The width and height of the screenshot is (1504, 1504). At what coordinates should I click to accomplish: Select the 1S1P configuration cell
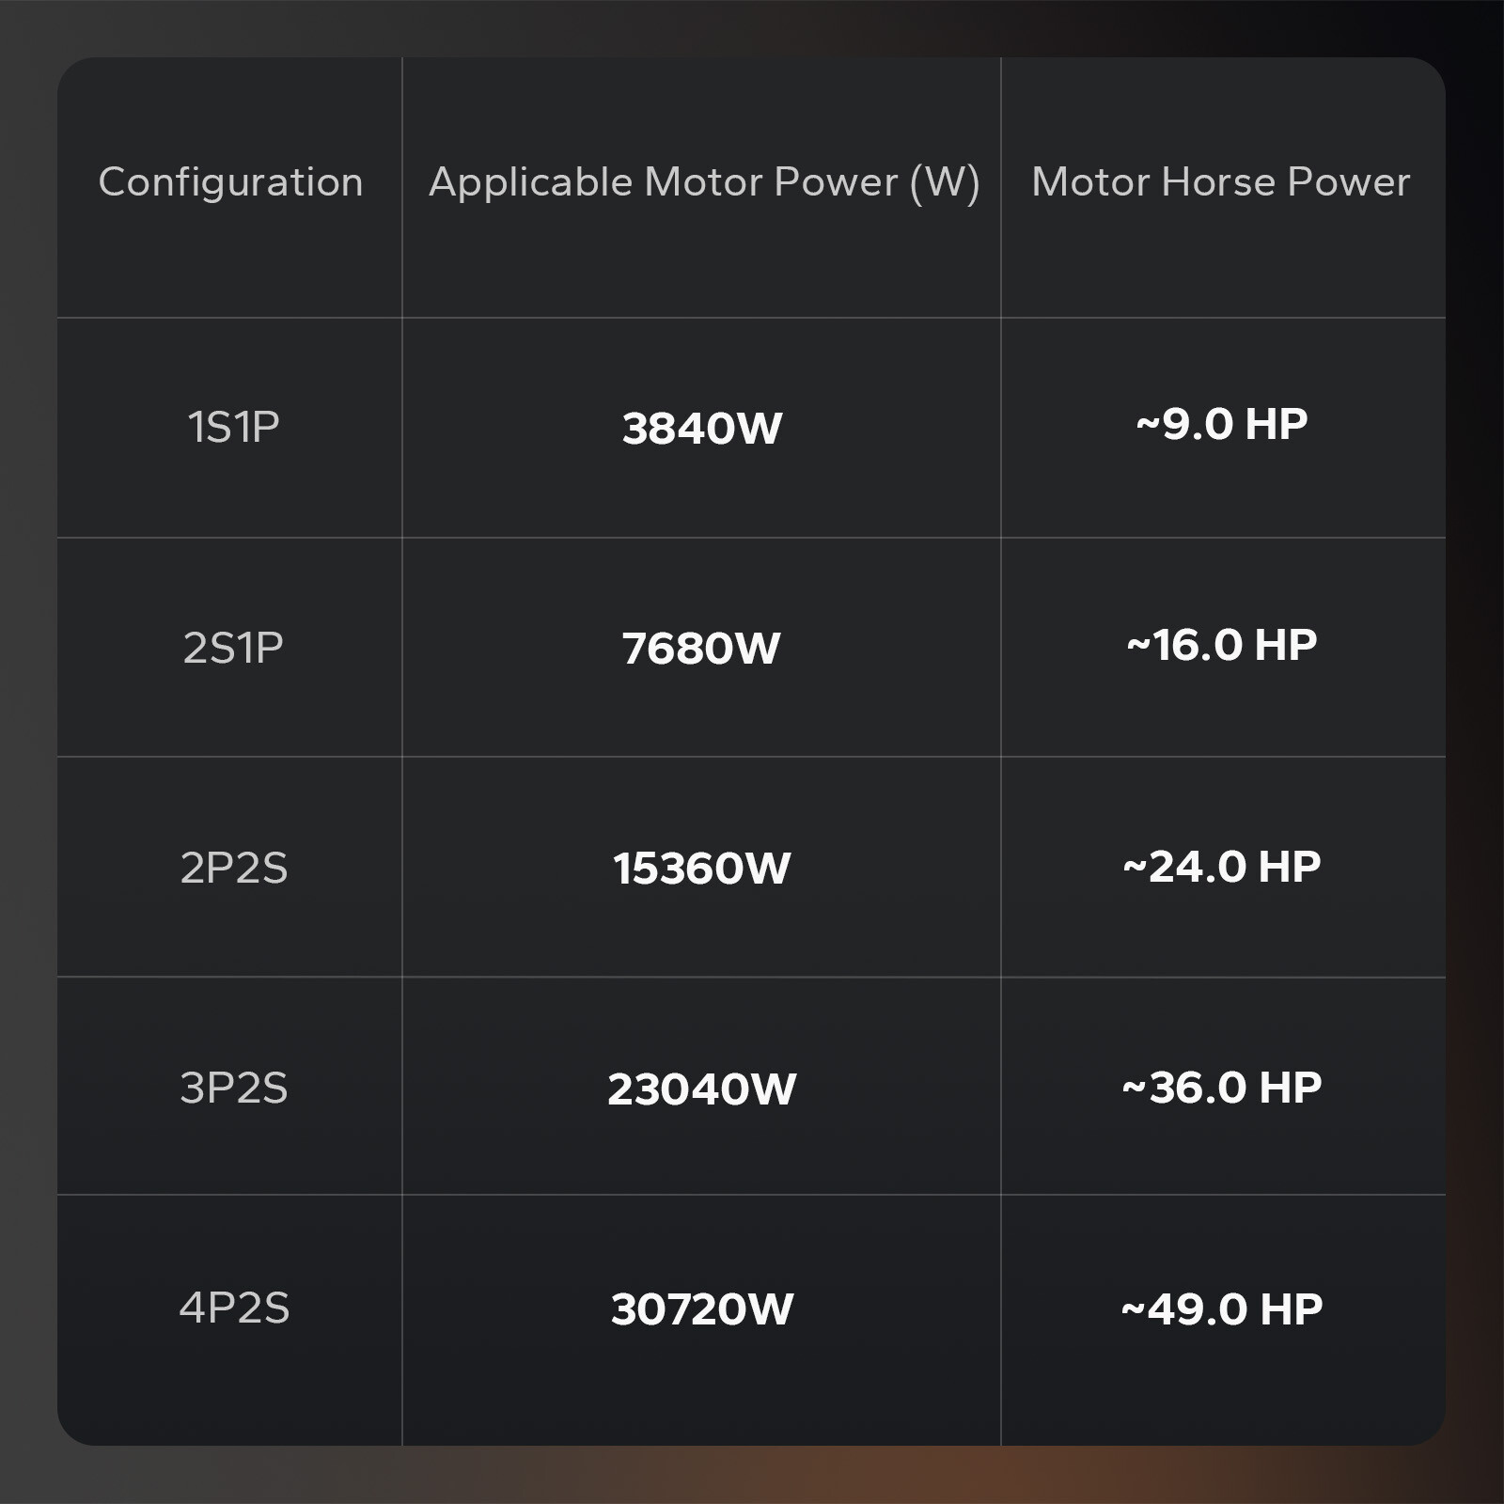point(234,428)
